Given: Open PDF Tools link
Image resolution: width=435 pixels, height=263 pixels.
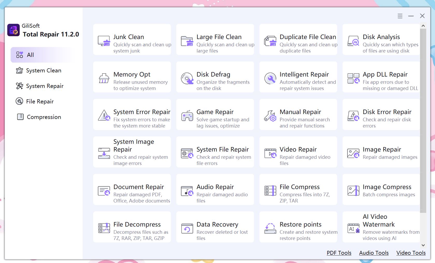Looking at the screenshot, I should tap(339, 253).
